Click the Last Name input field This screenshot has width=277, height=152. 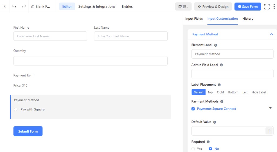coord(131,36)
